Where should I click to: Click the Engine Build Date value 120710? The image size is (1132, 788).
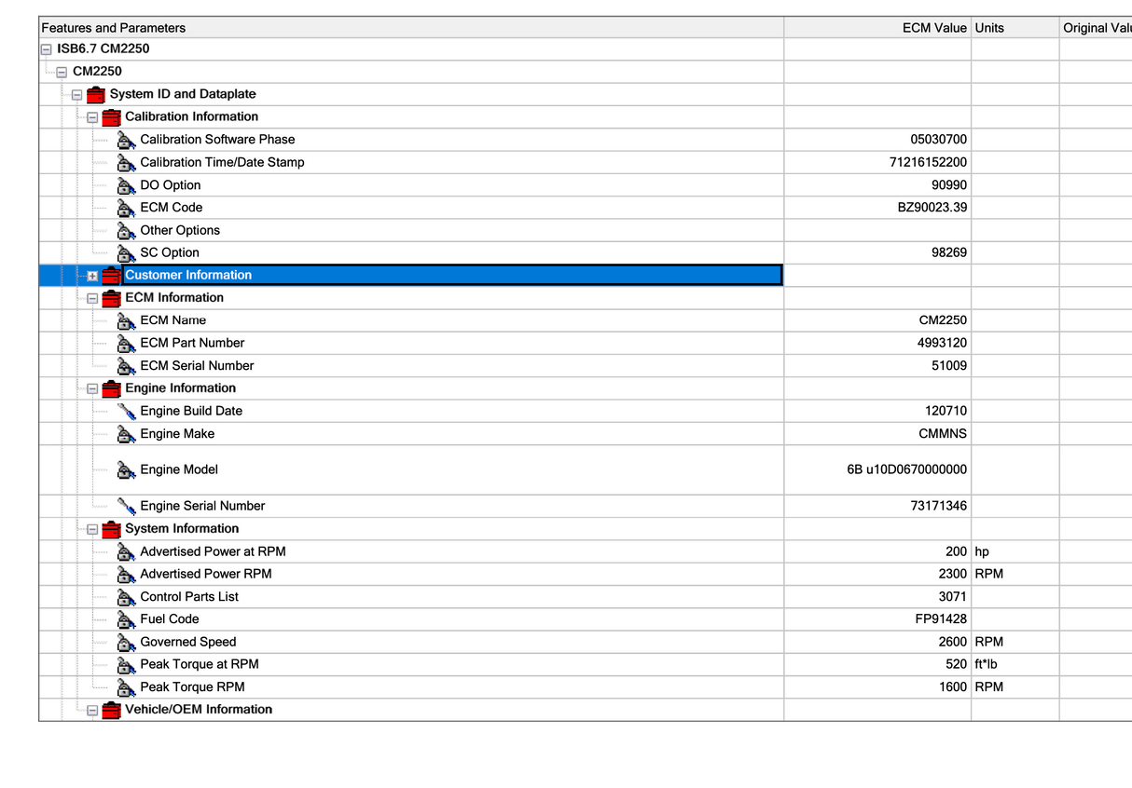pyautogui.click(x=945, y=411)
